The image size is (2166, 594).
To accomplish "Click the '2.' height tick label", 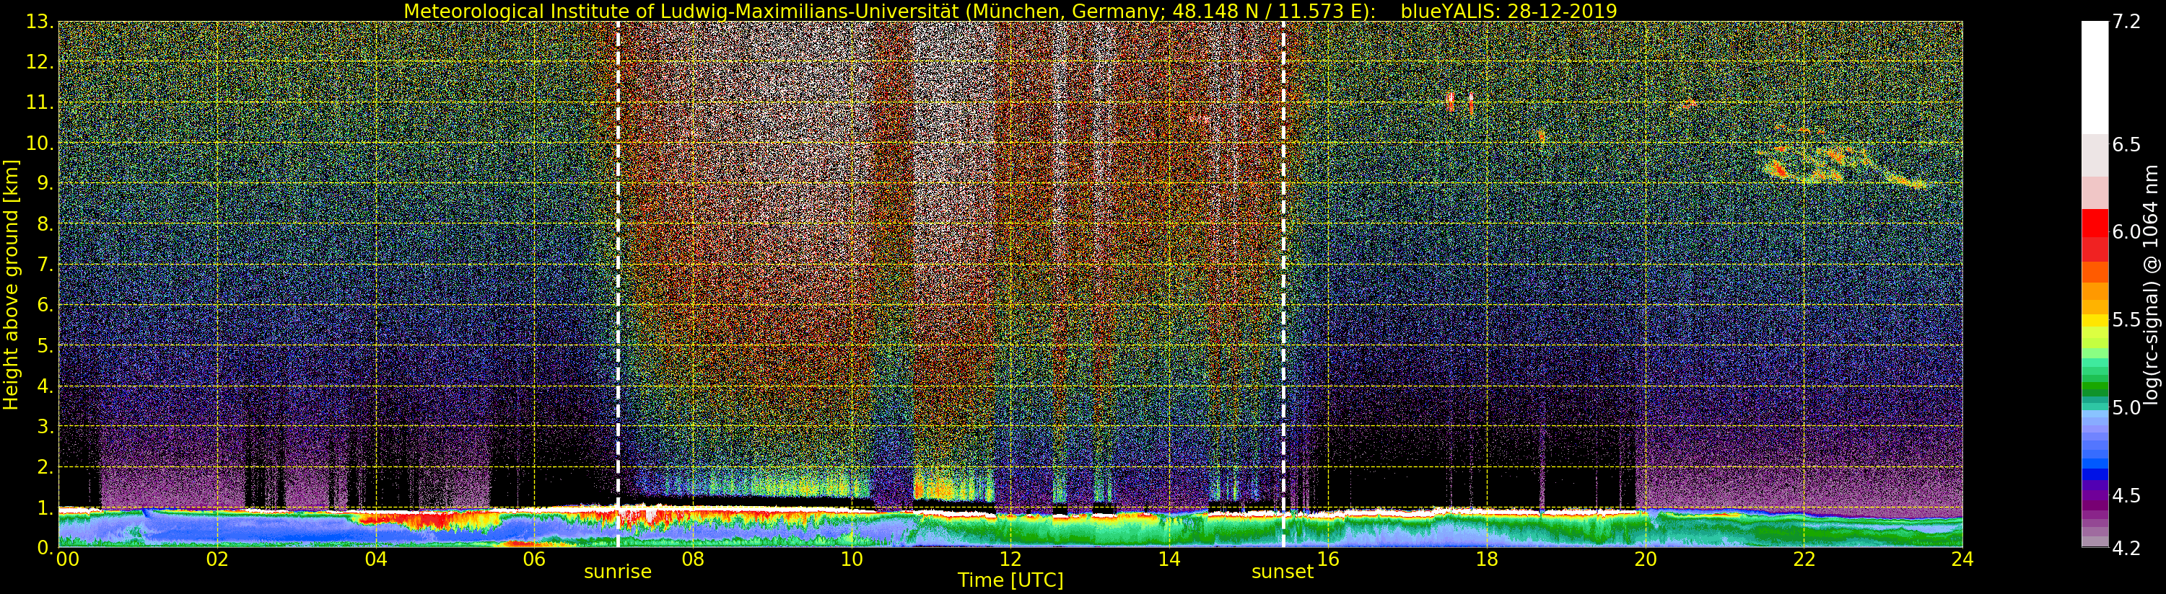I will [45, 467].
